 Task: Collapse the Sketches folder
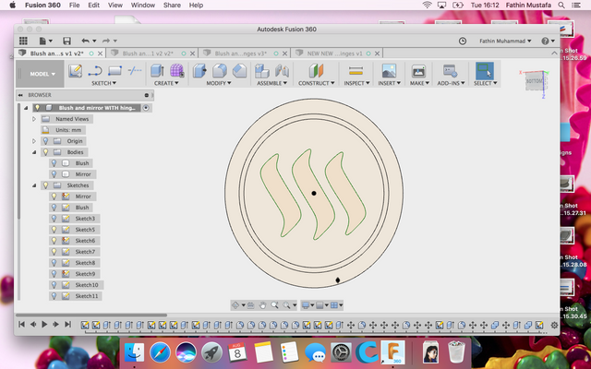(x=34, y=185)
